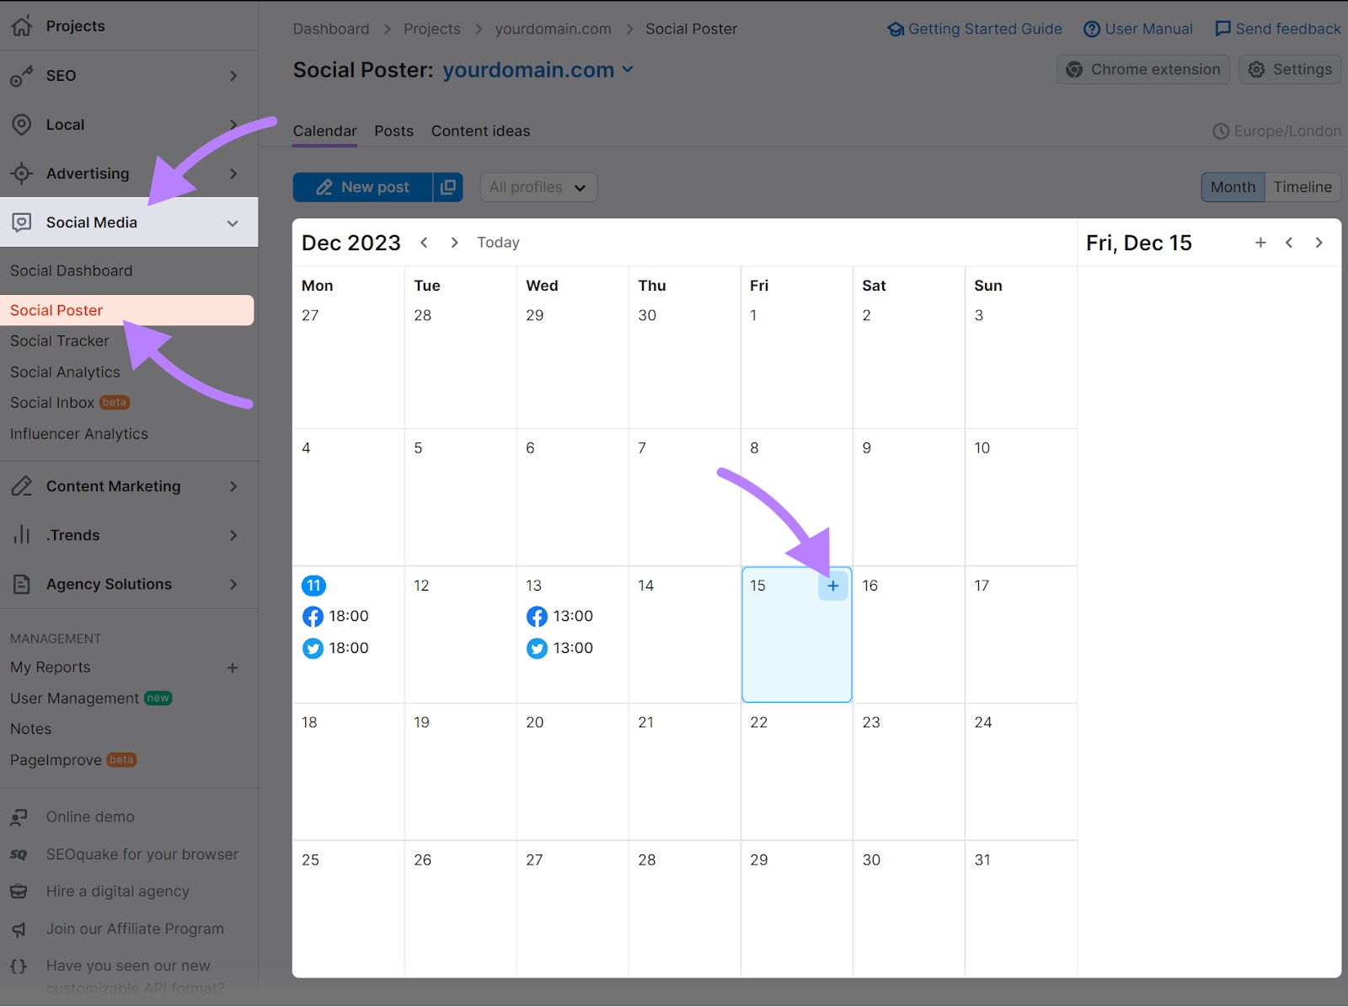Open Content Marketing via its pencil icon
1348x1007 pixels.
(22, 486)
